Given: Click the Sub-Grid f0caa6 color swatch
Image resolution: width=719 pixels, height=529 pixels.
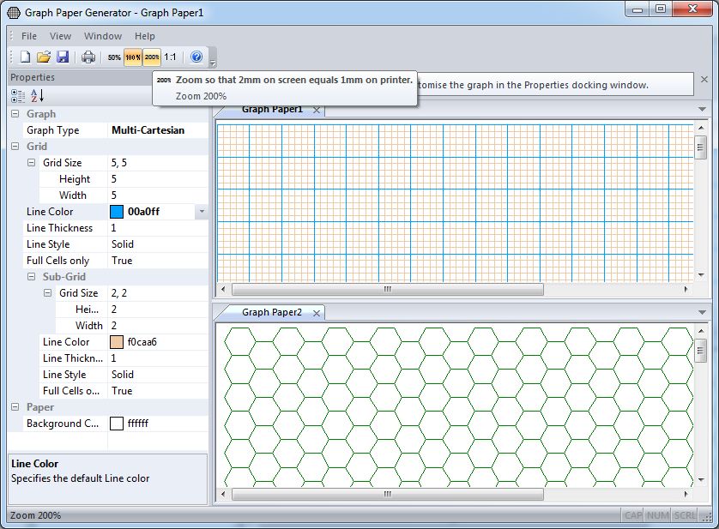Looking at the screenshot, I should tap(117, 342).
